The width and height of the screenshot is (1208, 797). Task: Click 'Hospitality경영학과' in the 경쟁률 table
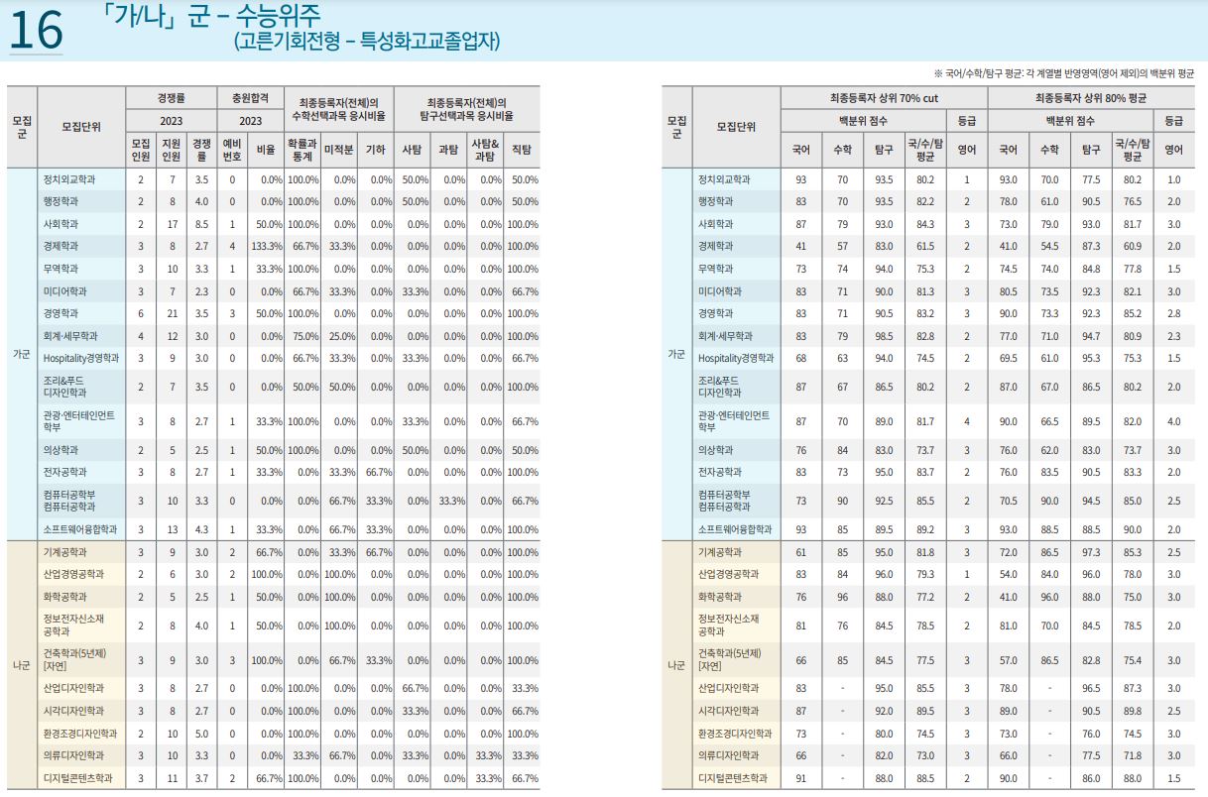pos(81,358)
